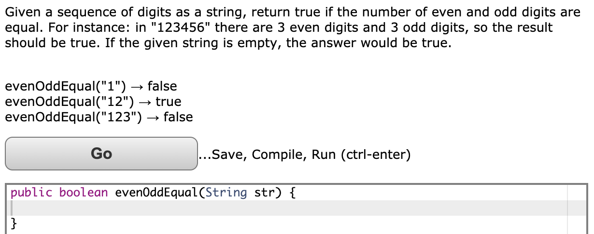Click the evenOddEqual("12") example line
This screenshot has width=594, height=234.
[x=93, y=102]
